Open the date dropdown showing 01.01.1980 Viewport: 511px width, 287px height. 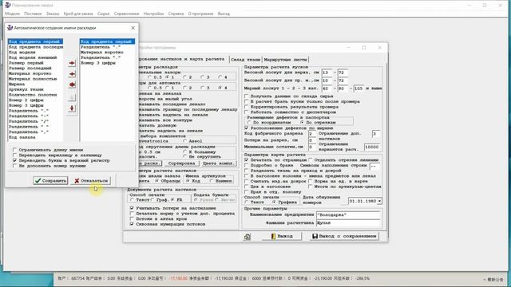(x=379, y=202)
